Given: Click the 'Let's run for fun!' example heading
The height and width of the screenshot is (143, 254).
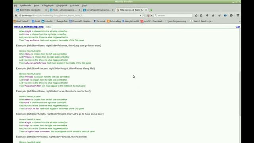Looking at the screenshot, I should (53, 91).
